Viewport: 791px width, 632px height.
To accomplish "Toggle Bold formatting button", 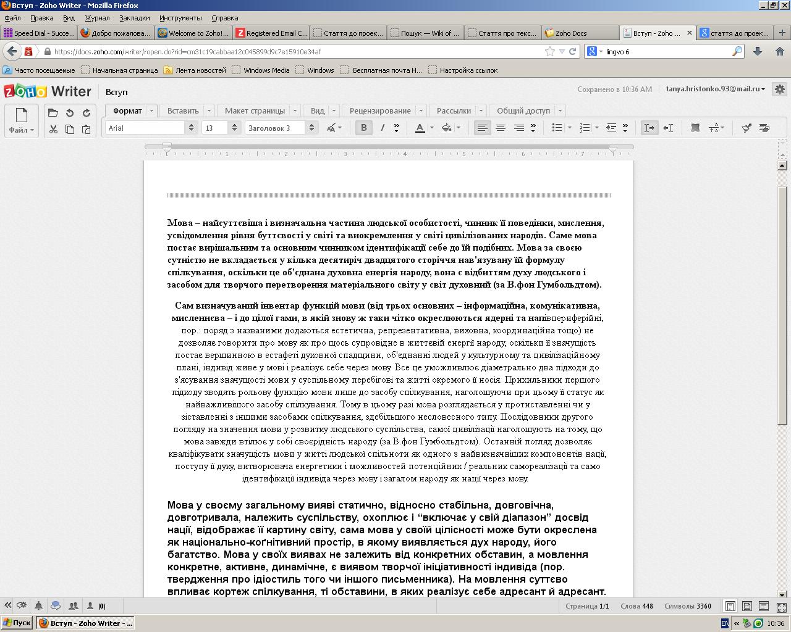I will (x=364, y=128).
